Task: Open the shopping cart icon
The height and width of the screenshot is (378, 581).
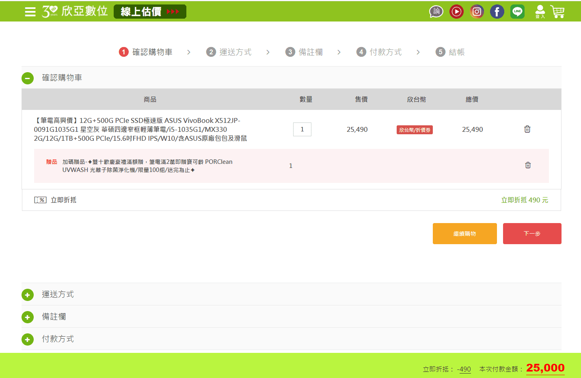Action: pyautogui.click(x=557, y=11)
